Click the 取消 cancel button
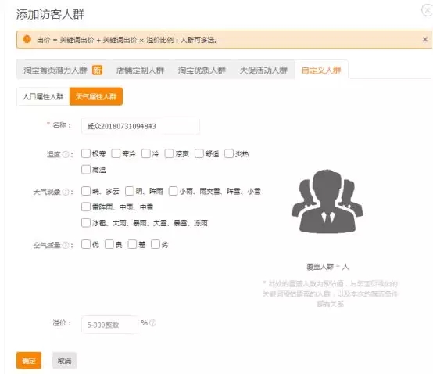 pos(64,361)
